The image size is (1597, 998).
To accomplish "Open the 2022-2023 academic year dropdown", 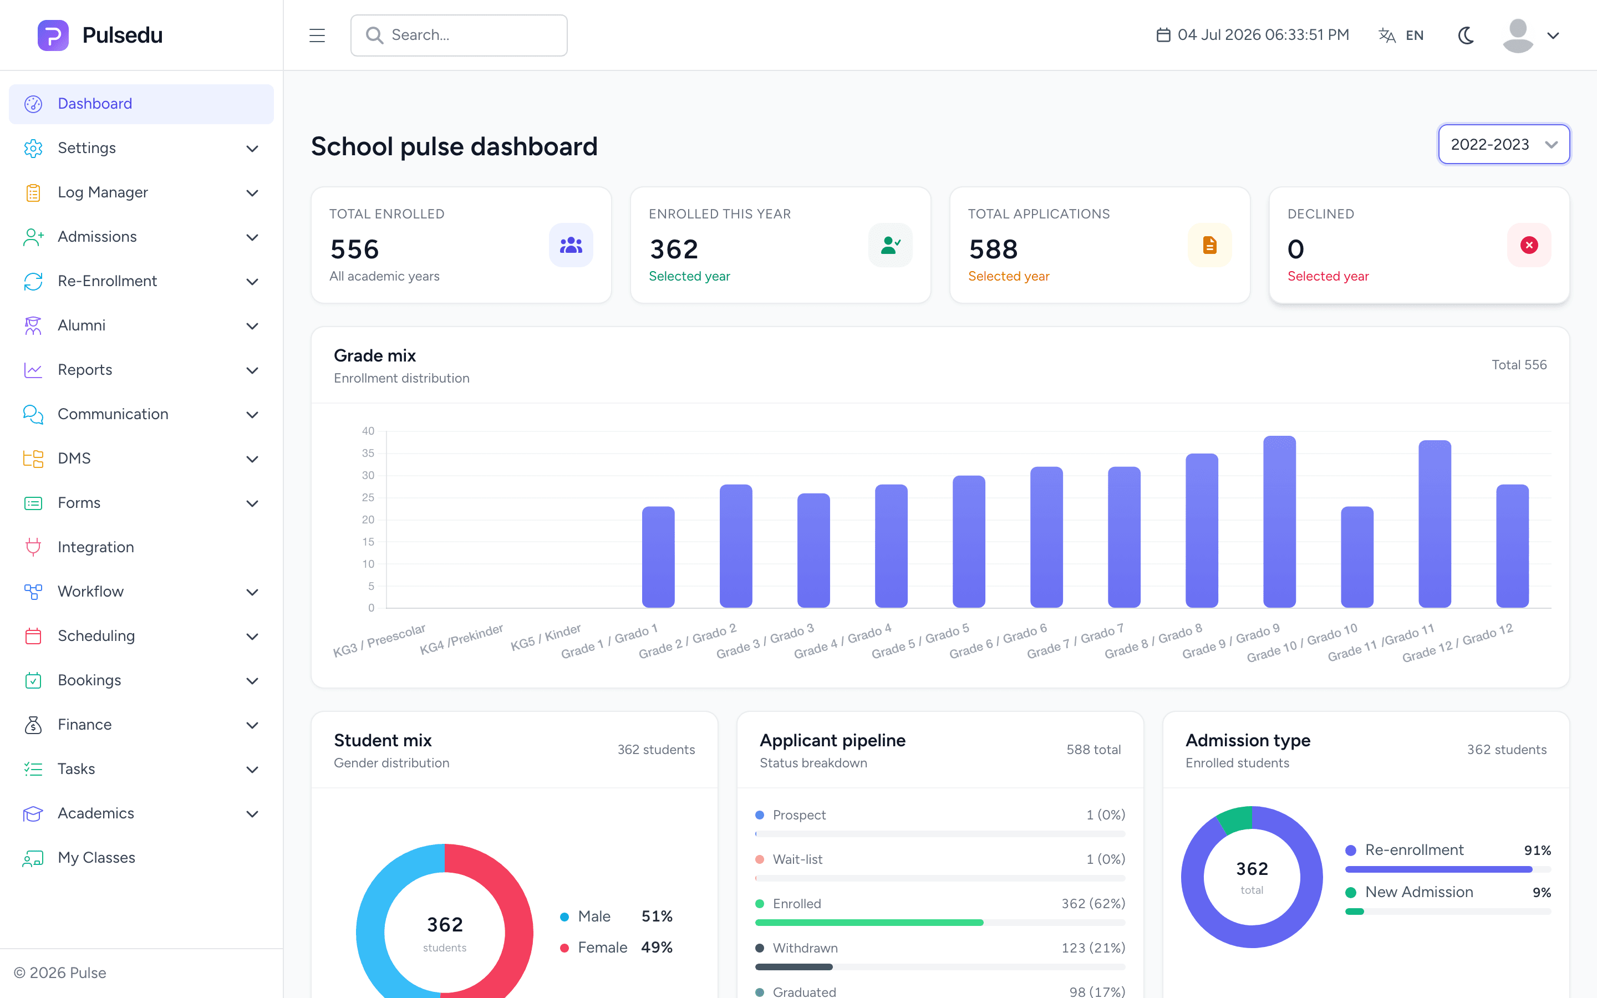I will (1503, 144).
